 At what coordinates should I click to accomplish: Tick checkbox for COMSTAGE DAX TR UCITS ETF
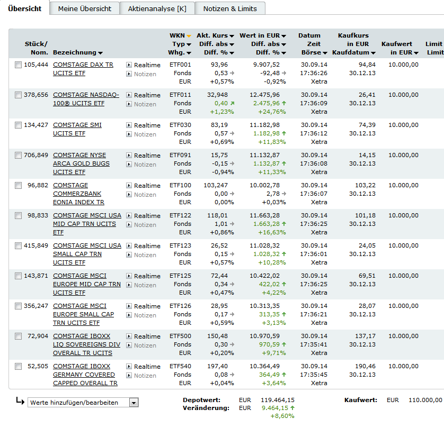[x=18, y=65]
